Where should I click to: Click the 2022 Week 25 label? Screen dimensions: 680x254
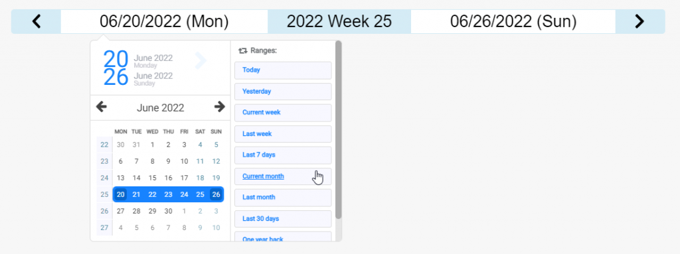pyautogui.click(x=339, y=21)
